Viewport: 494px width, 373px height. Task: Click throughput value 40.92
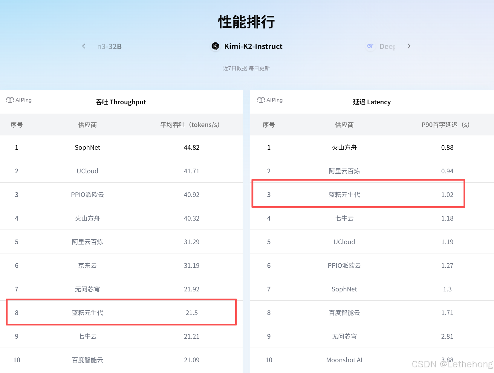click(192, 195)
